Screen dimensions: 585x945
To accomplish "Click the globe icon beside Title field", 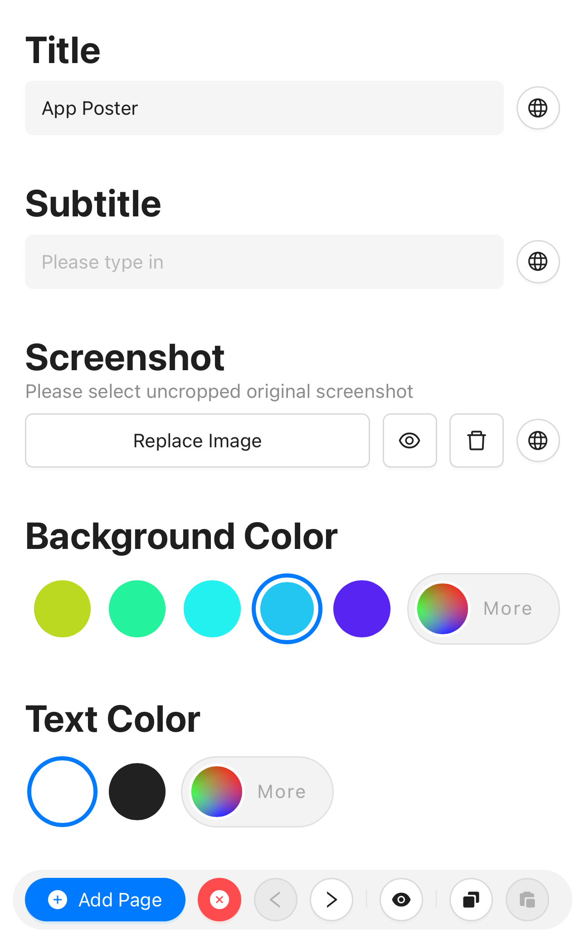I will point(538,108).
